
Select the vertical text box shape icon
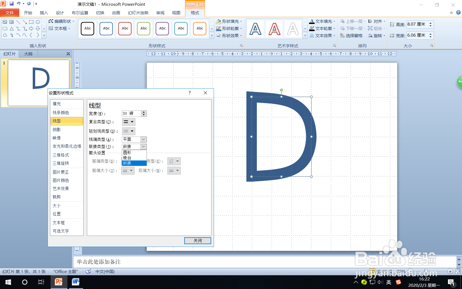coord(12,22)
